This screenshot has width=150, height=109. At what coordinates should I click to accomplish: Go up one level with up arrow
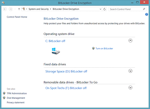pos(19,9)
